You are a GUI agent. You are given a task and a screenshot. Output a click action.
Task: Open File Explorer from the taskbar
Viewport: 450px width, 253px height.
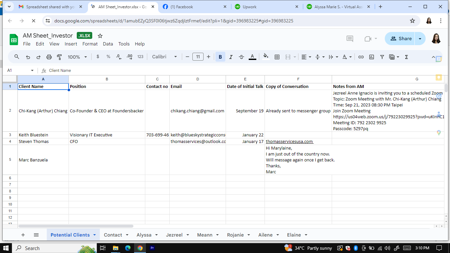[115, 248]
